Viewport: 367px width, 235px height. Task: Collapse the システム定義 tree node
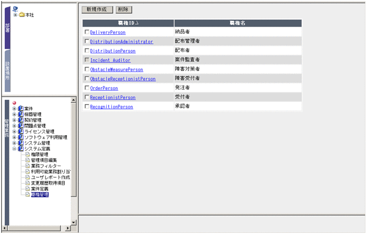[14, 148]
